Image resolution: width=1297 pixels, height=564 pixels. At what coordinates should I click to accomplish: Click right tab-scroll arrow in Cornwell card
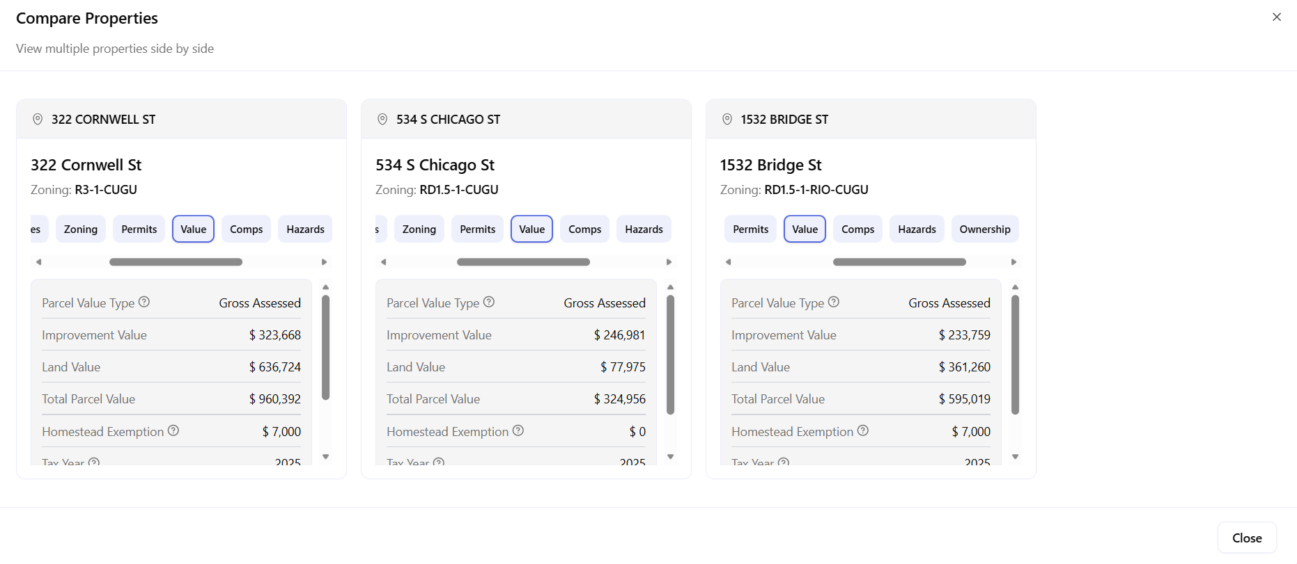324,262
